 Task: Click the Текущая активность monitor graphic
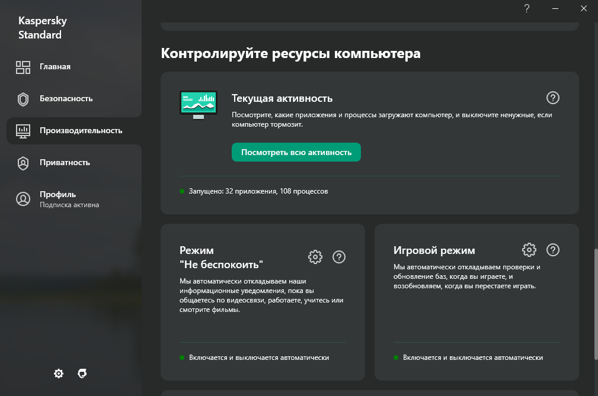point(198,105)
